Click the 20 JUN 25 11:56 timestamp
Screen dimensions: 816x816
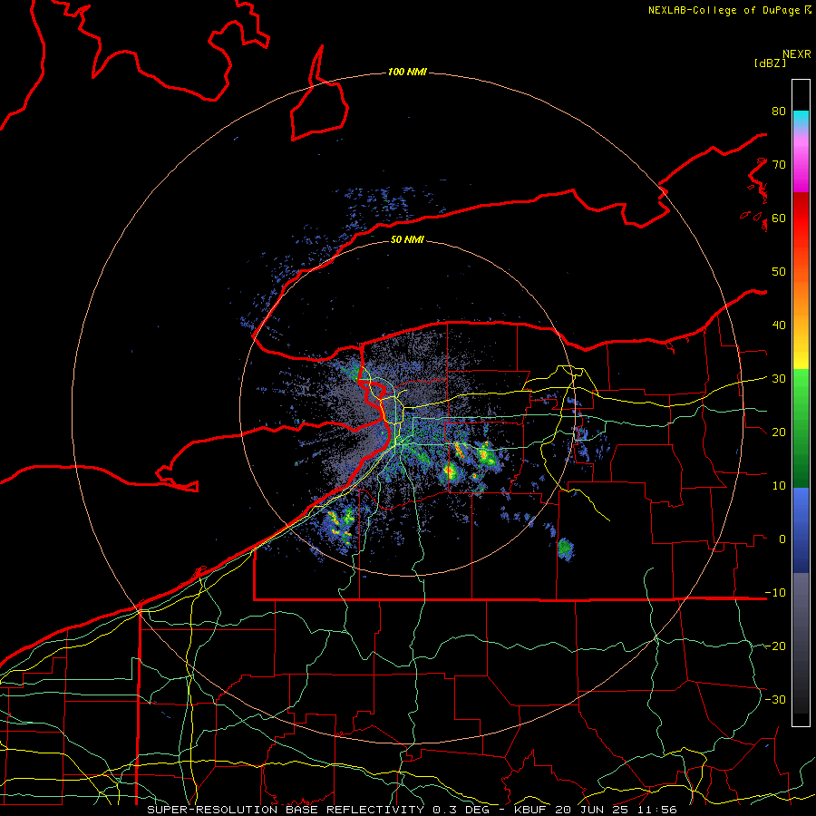[x=616, y=810]
